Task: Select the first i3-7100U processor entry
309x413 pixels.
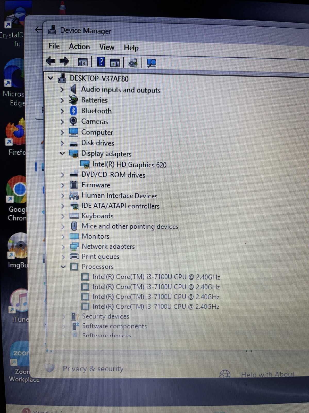Action: (x=156, y=277)
